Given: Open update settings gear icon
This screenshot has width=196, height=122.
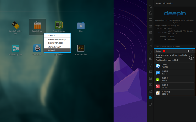Looking at the screenshot, I should tap(188, 51).
